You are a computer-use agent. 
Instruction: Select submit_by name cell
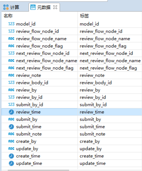pyautogui.click(x=27, y=119)
